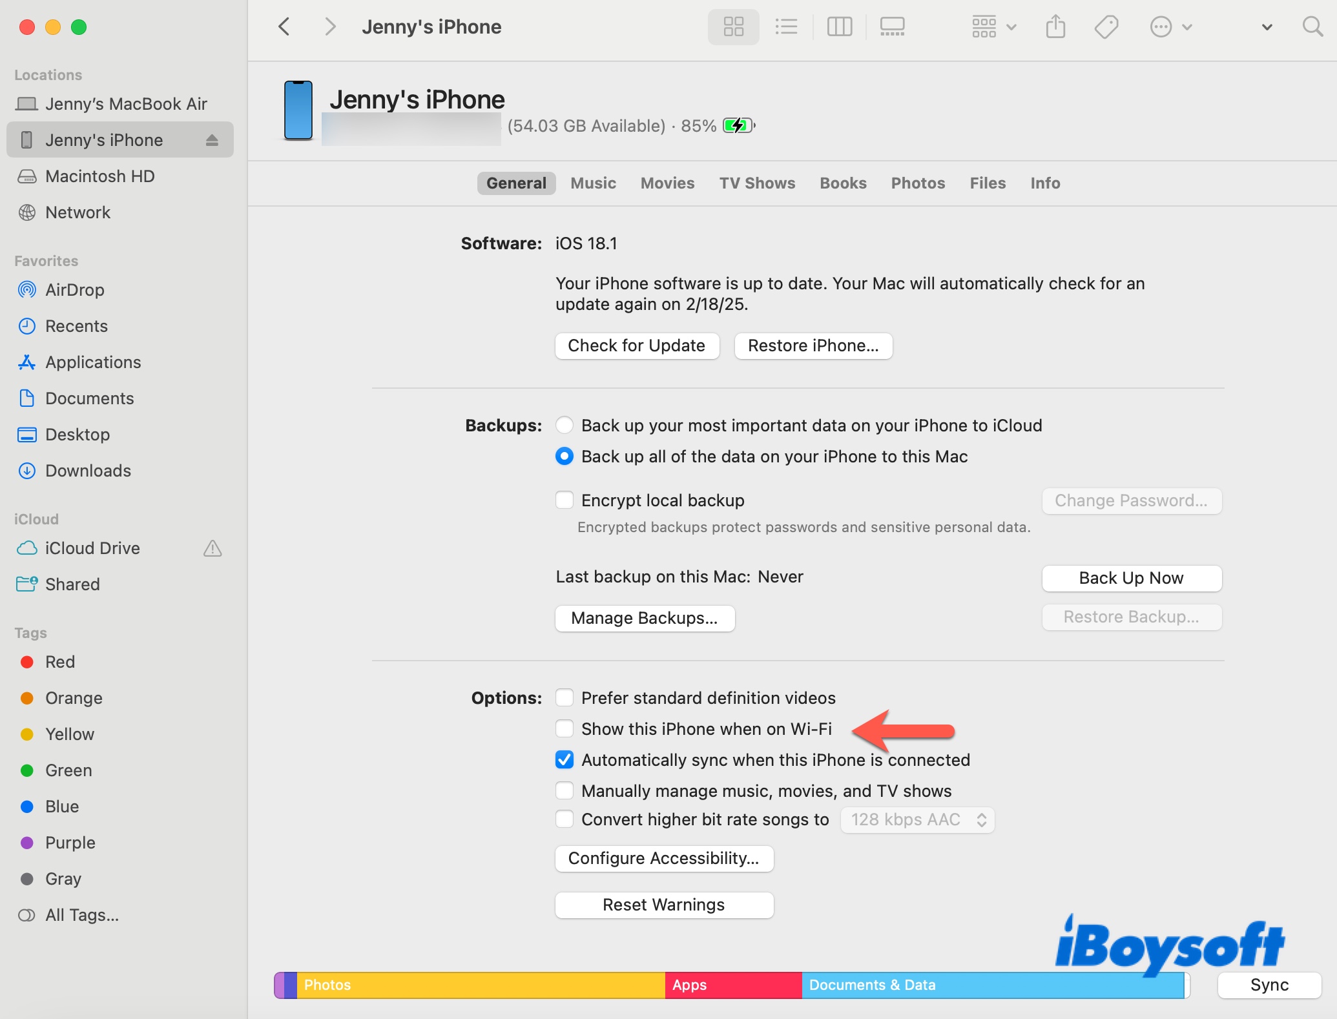This screenshot has width=1337, height=1019.
Task: Switch to the Books tab
Action: [x=843, y=183]
